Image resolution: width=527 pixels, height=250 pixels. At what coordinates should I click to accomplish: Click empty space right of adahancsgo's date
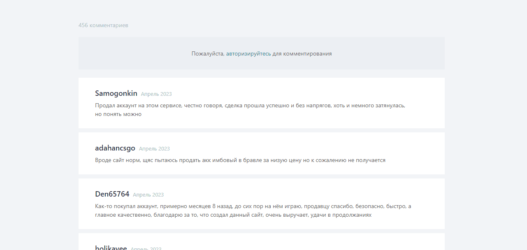tap(288, 148)
